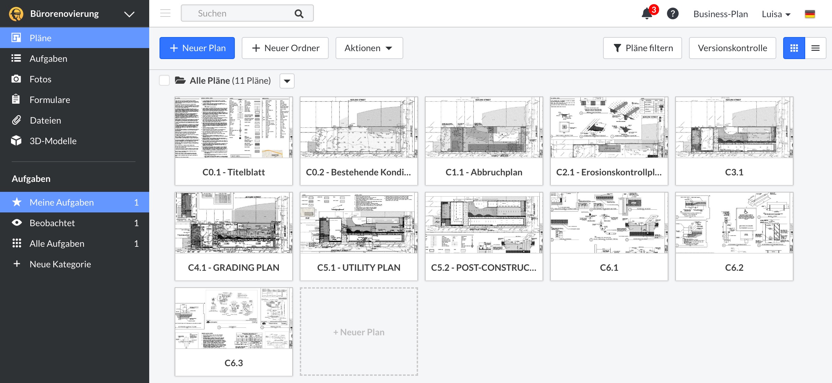This screenshot has width=832, height=383.
Task: Click the German flag language icon
Action: (810, 14)
